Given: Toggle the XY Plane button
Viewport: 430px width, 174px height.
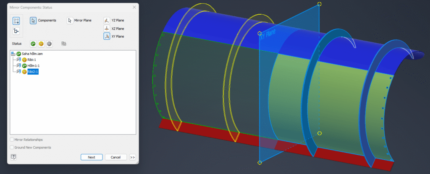Looking at the screenshot, I should 107,36.
